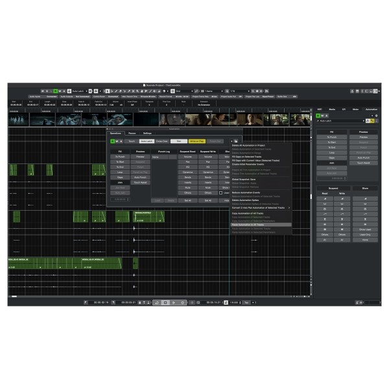Image resolution: width=389 pixels, height=389 pixels.
Task: Click the quantize icon before 1/16 field
Action: [x=227, y=91]
